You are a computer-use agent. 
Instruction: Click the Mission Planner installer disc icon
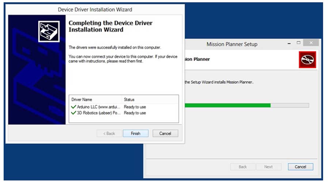click(307, 60)
